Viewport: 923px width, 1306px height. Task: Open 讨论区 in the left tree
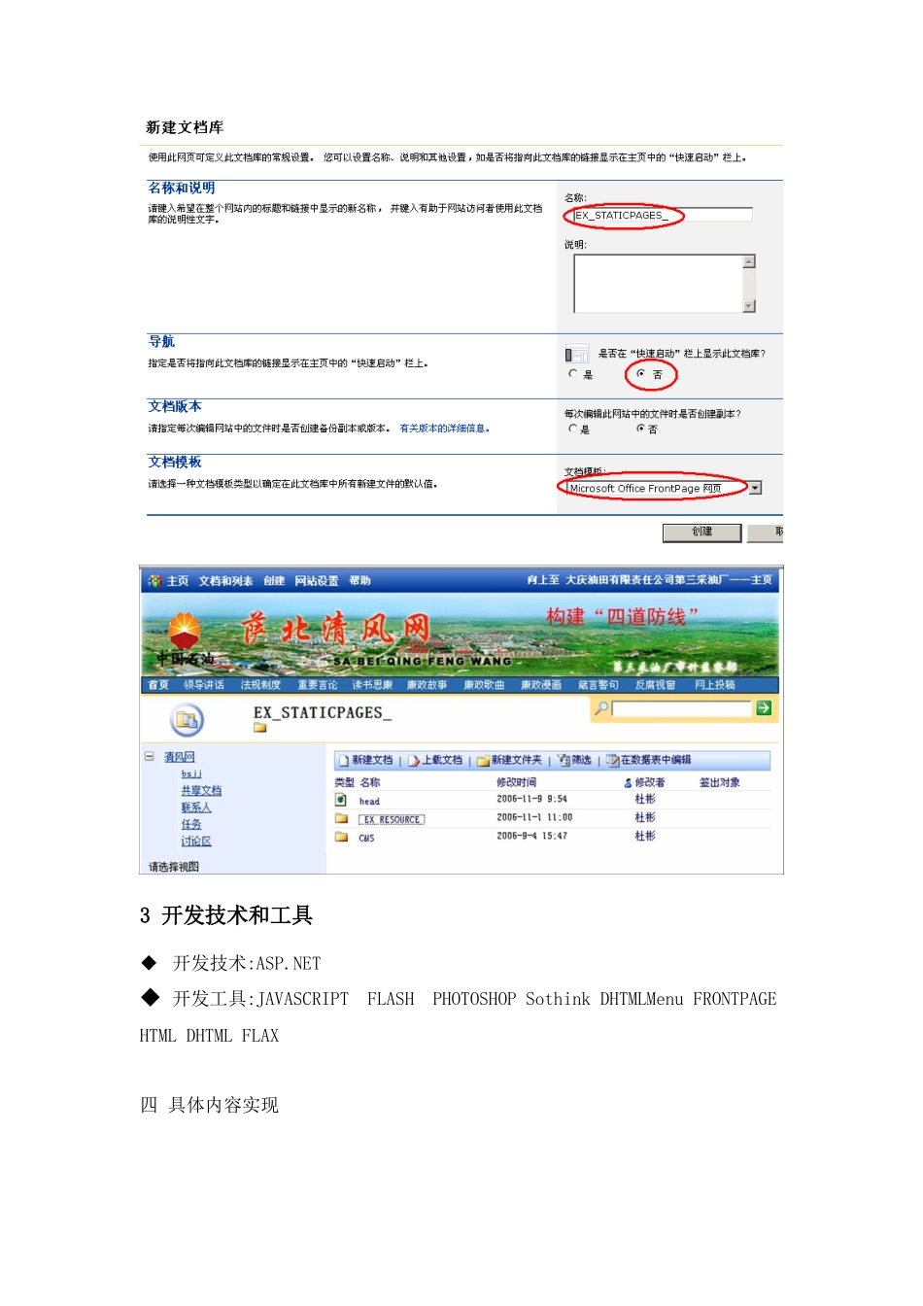(195, 842)
